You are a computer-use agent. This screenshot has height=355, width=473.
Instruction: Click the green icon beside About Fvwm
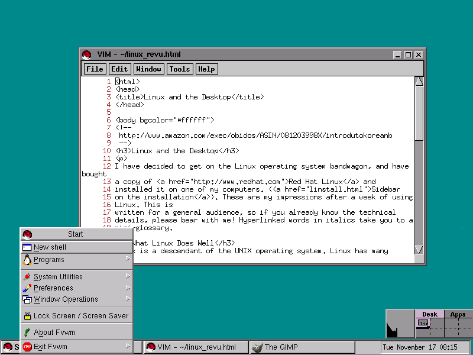27,333
